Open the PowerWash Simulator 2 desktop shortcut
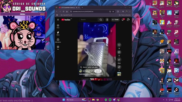 pos(169,24)
